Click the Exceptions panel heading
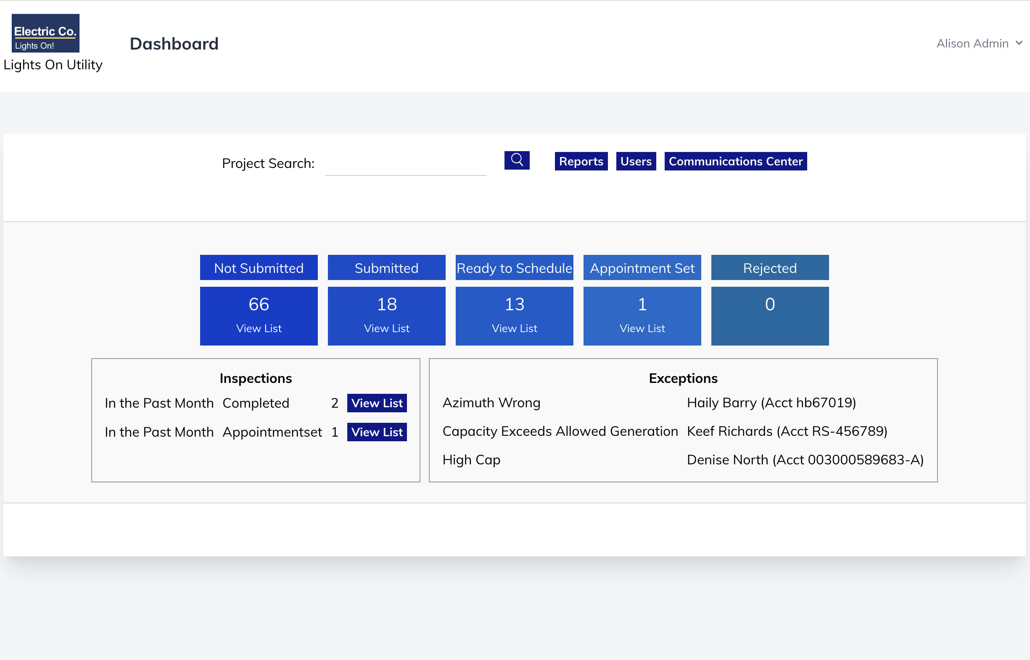Image resolution: width=1030 pixels, height=660 pixels. (x=683, y=378)
